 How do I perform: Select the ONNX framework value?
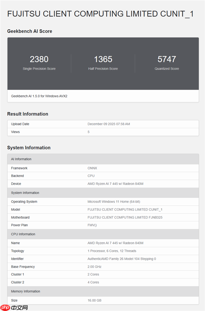point(92,168)
